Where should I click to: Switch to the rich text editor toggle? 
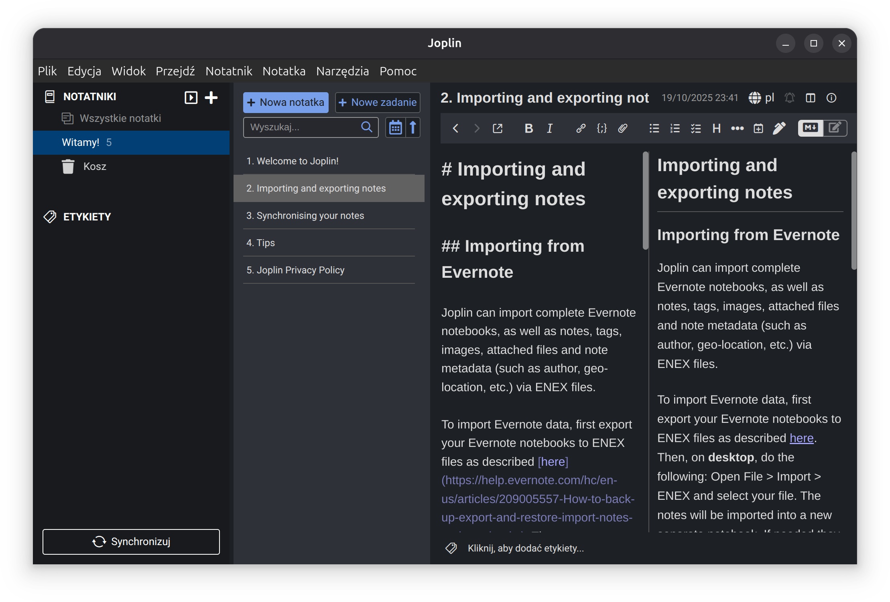point(835,128)
